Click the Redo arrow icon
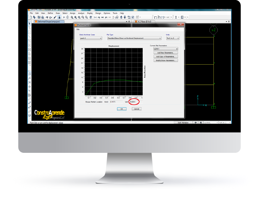 (x=51, y=17)
